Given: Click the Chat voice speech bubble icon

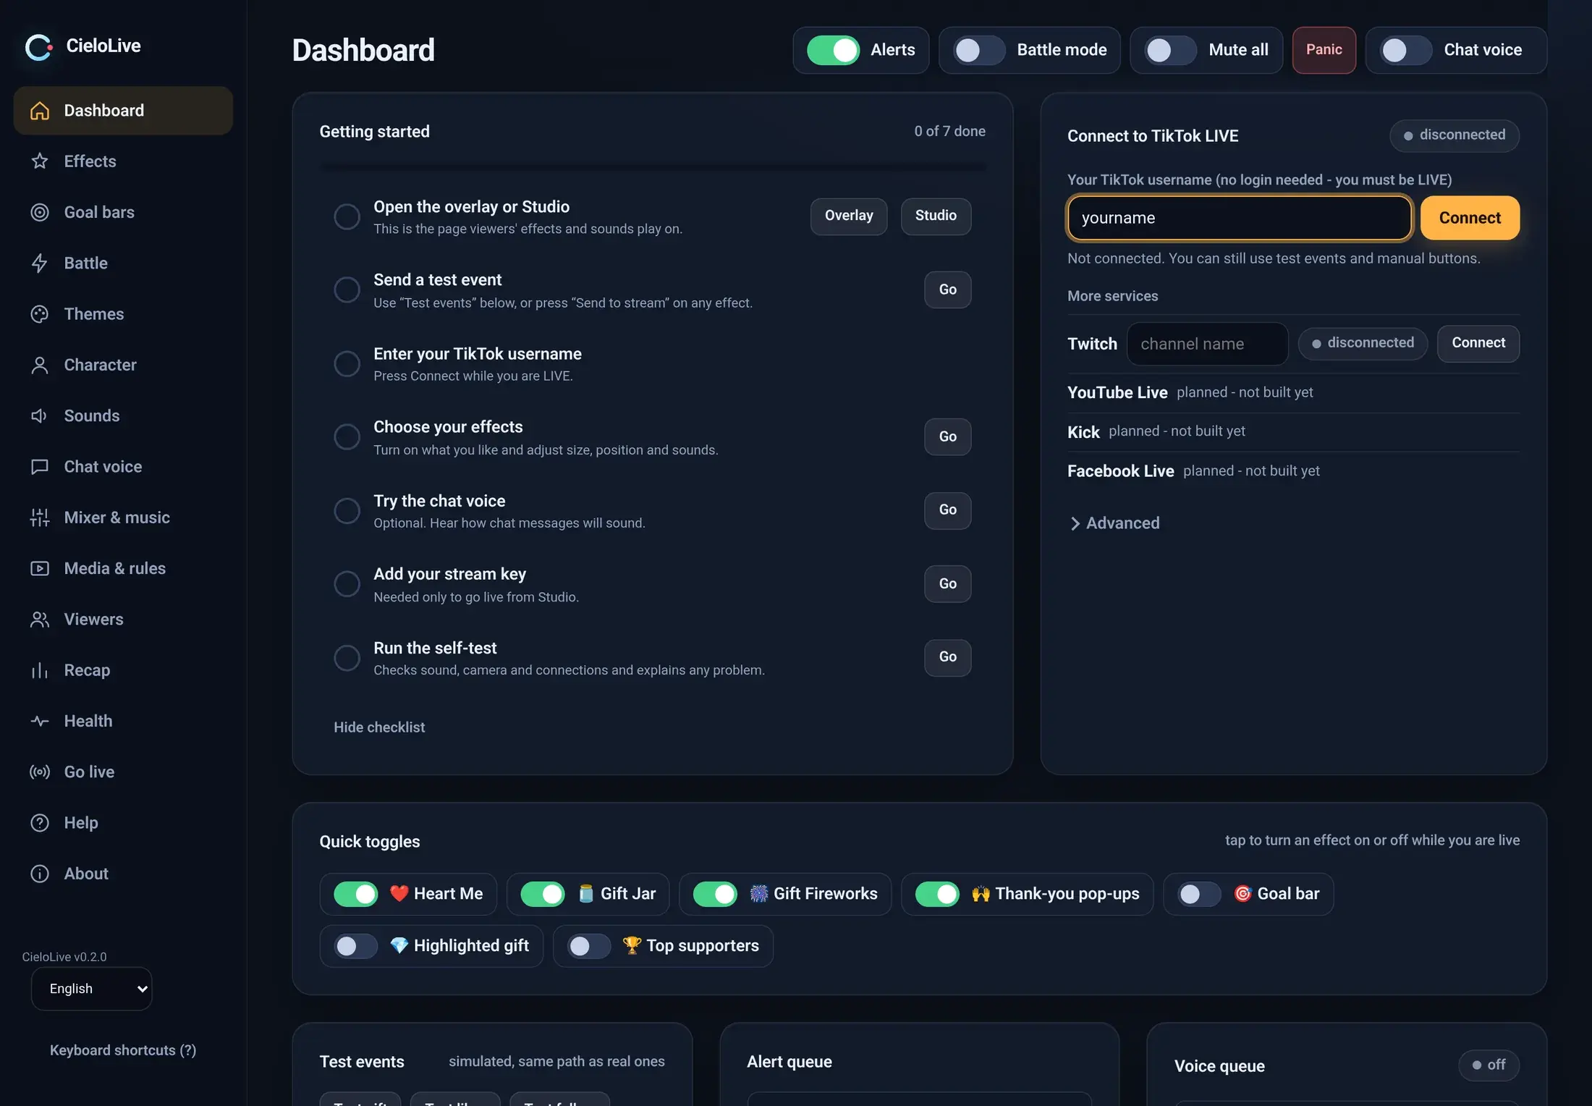Looking at the screenshot, I should (40, 467).
